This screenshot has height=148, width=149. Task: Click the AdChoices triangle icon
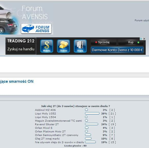[x=141, y=39]
